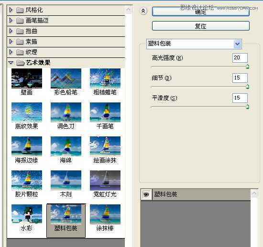Click the filter list scroll-up arrow
The height and width of the screenshot is (247, 263).
coord(129,10)
